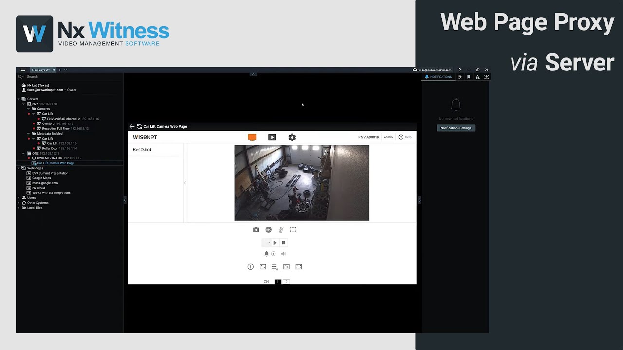Screen dimensions: 623x350
Task: Open Google Maps web page item
Action: pos(38,178)
